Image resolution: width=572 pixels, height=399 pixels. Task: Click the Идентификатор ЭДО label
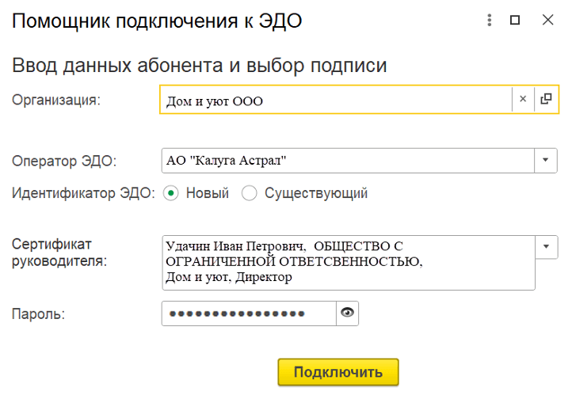pyautogui.click(x=83, y=192)
